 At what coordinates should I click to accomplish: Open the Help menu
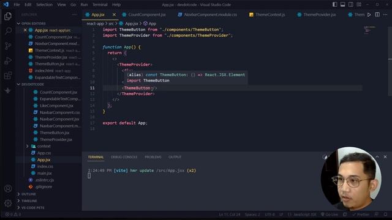tap(116, 4)
